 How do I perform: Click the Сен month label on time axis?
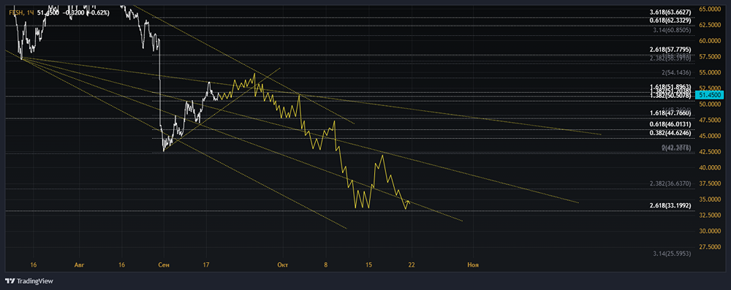164,265
